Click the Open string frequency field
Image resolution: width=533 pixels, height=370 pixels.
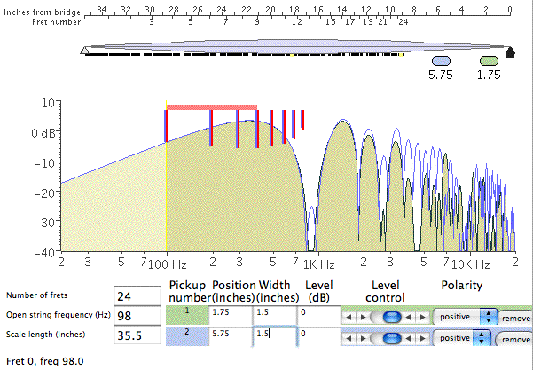[x=138, y=316]
